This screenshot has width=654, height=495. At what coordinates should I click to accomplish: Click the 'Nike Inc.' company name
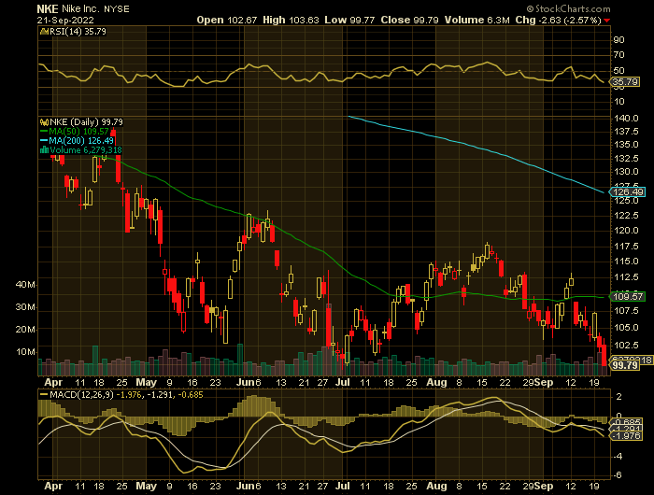click(81, 9)
